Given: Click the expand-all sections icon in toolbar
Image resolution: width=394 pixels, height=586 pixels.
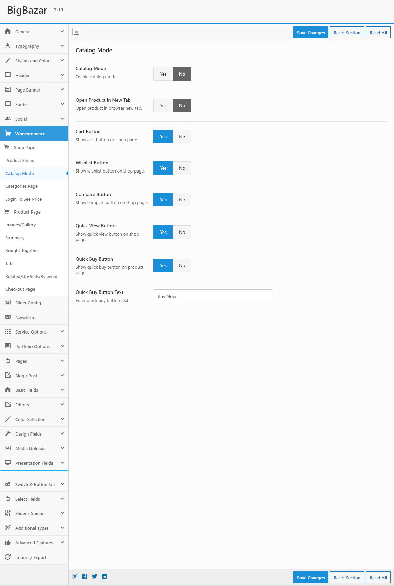Looking at the screenshot, I should (x=77, y=32).
